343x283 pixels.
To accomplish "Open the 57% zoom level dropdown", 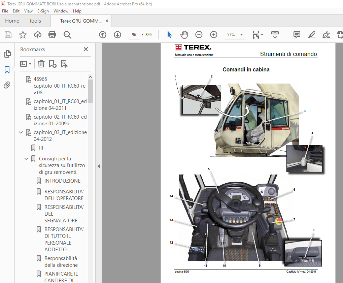I will coord(241,35).
